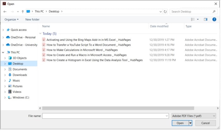This screenshot has height=132, width=221.
Task: Collapse the Today (5) group
Action: pos(40,34)
